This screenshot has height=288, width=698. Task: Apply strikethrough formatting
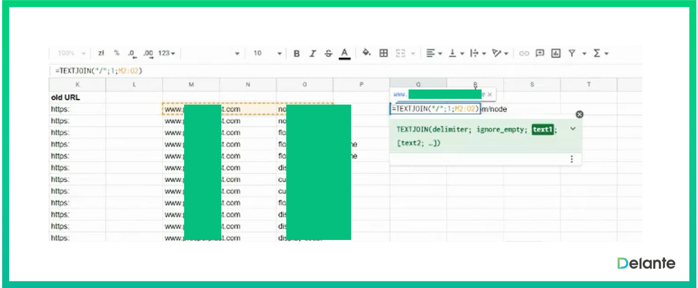click(328, 53)
